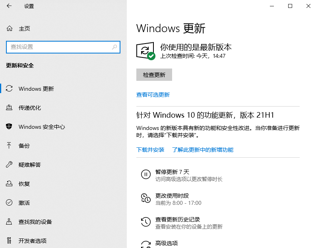316x248 pixels.
Task: Minimize the Settings window
Action: (x=272, y=6)
